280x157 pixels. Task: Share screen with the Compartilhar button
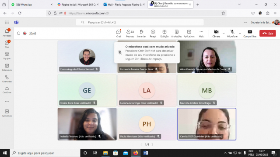click(x=250, y=34)
